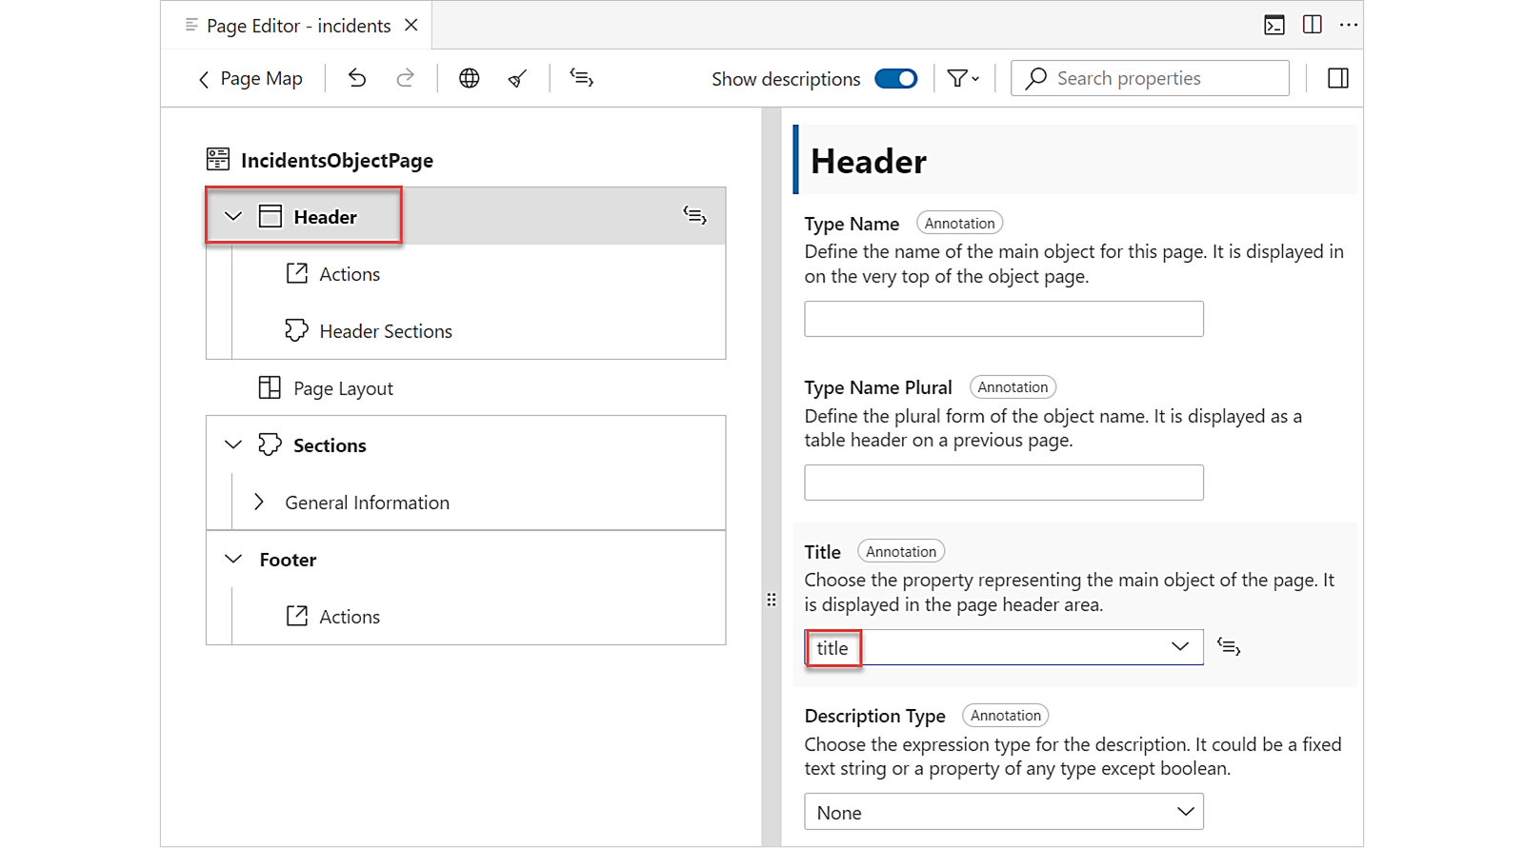This screenshot has height=848, width=1524.
Task: Collapse the Footer node chevron
Action: pyautogui.click(x=233, y=559)
